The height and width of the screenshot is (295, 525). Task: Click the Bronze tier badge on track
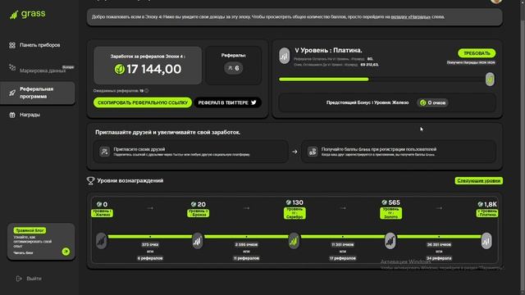point(198,241)
